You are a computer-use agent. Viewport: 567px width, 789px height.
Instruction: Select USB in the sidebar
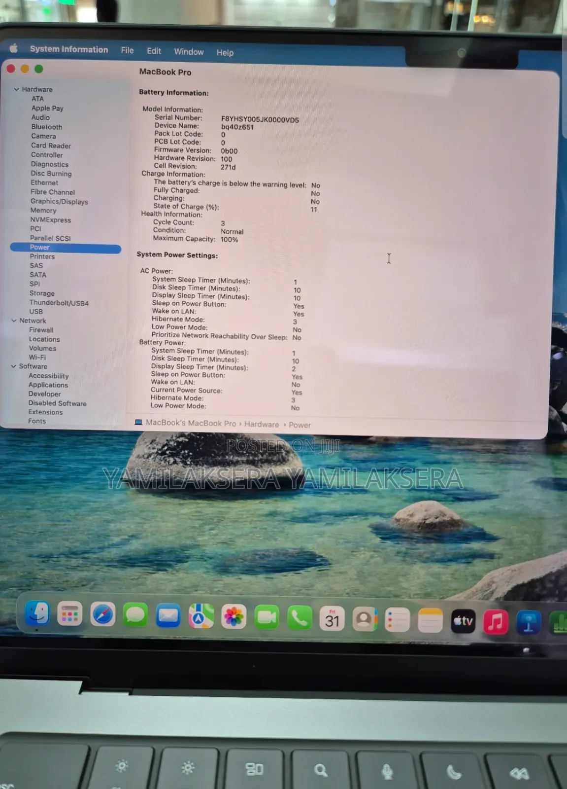coord(36,312)
